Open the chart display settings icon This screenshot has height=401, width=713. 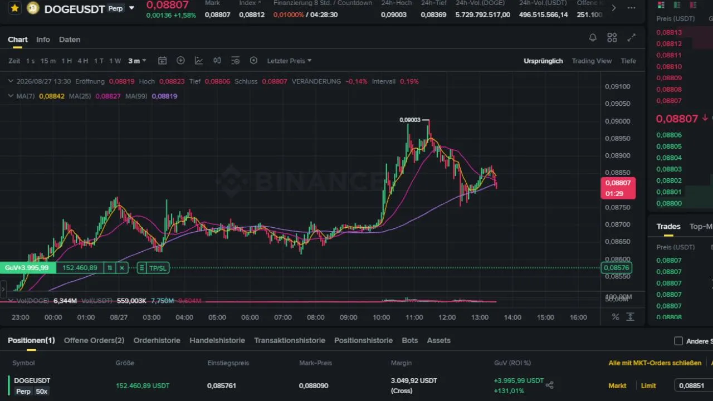[235, 61]
